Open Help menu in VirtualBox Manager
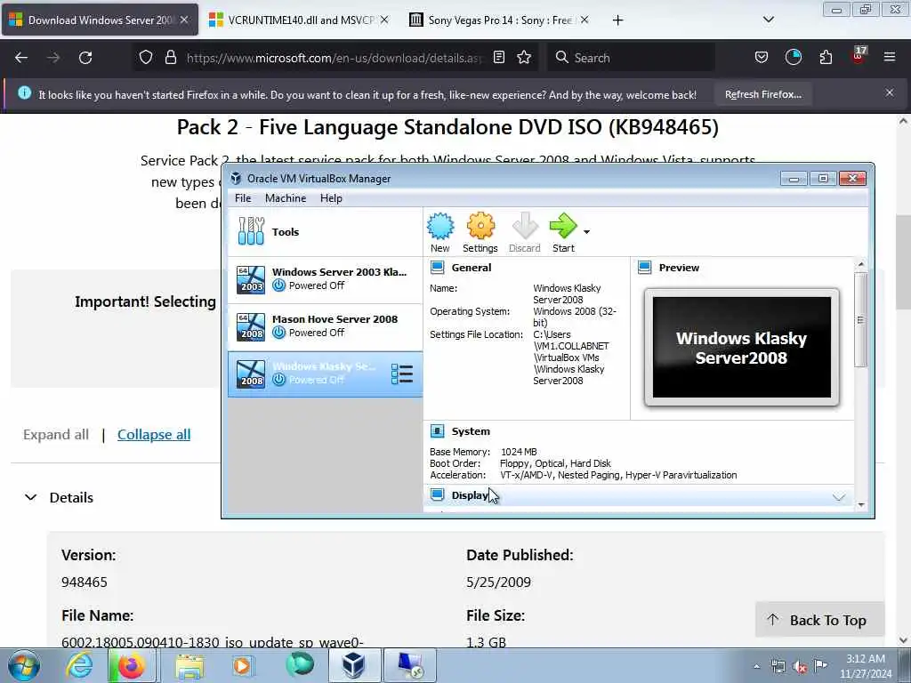Viewport: 911px width, 683px height. click(331, 198)
